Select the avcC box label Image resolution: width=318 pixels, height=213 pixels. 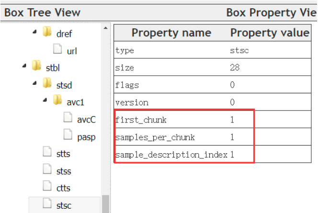[x=86, y=120]
